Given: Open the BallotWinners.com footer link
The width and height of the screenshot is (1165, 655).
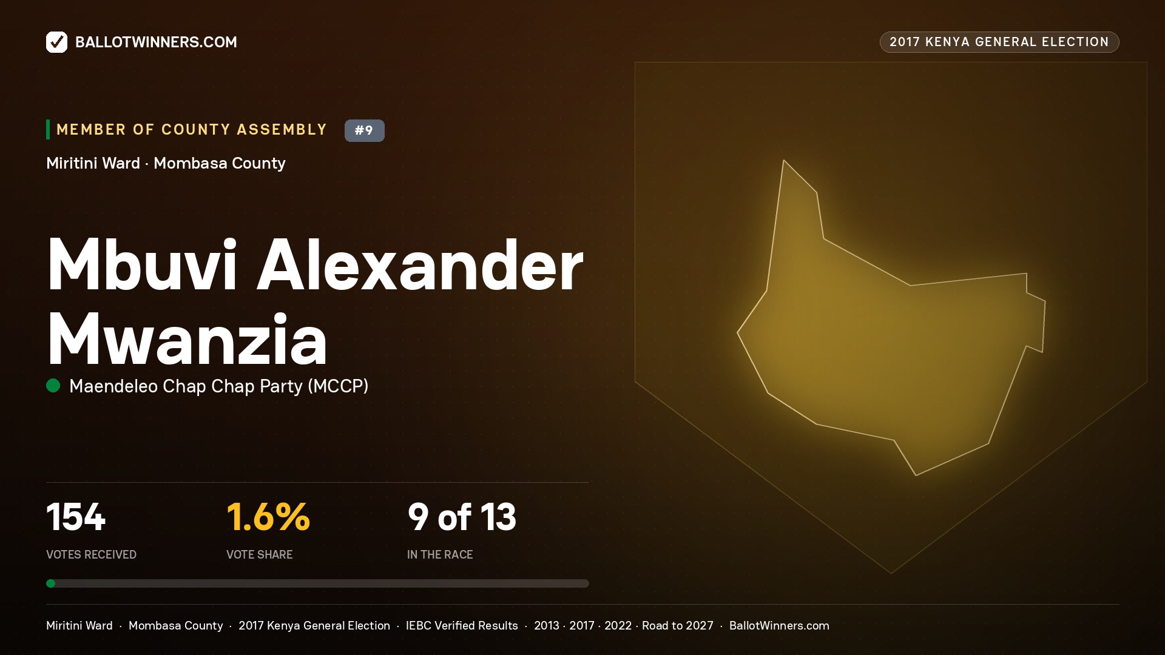Looking at the screenshot, I should [779, 625].
